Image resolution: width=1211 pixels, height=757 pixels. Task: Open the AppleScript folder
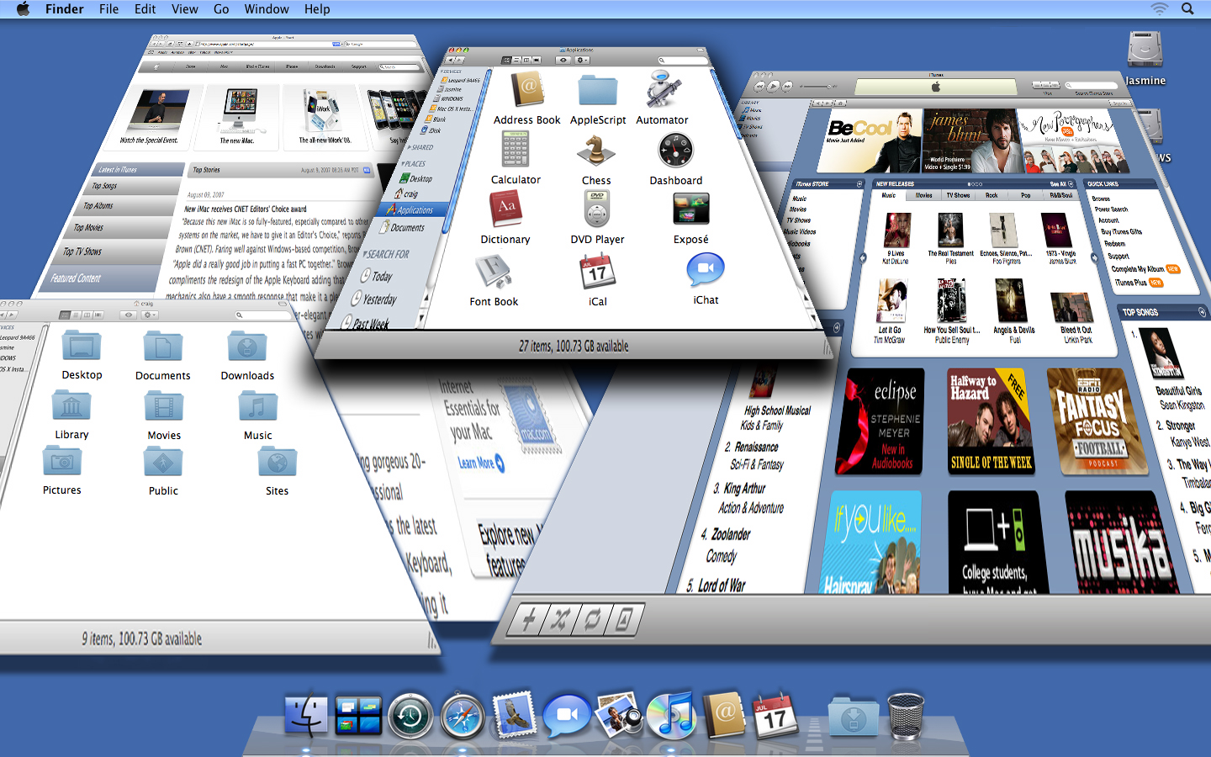point(598,90)
